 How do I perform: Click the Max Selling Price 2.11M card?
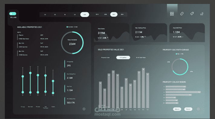coord(149,32)
